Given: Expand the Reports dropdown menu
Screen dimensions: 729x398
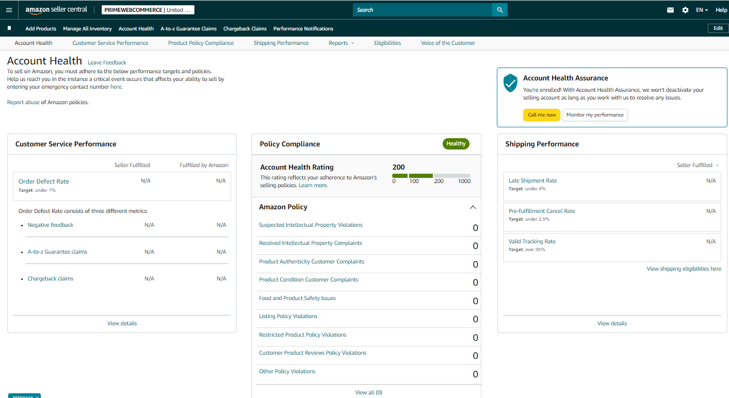Looking at the screenshot, I should click(342, 43).
